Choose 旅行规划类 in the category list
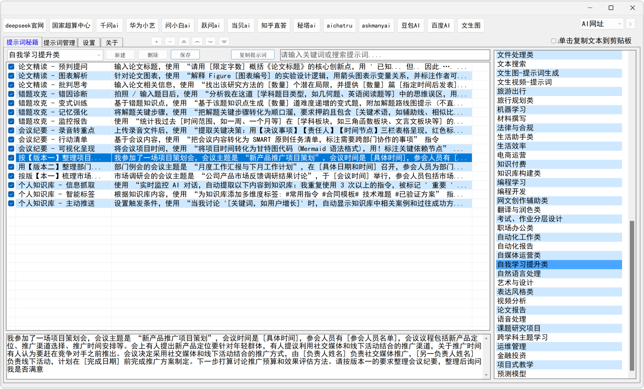 (559, 101)
